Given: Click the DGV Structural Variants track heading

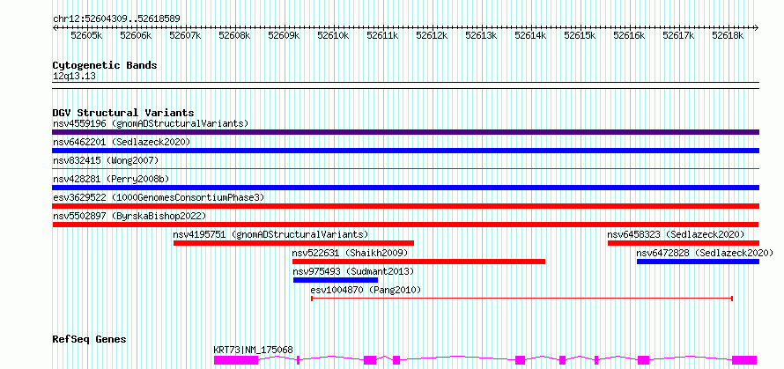Looking at the screenshot, I should click(123, 113).
